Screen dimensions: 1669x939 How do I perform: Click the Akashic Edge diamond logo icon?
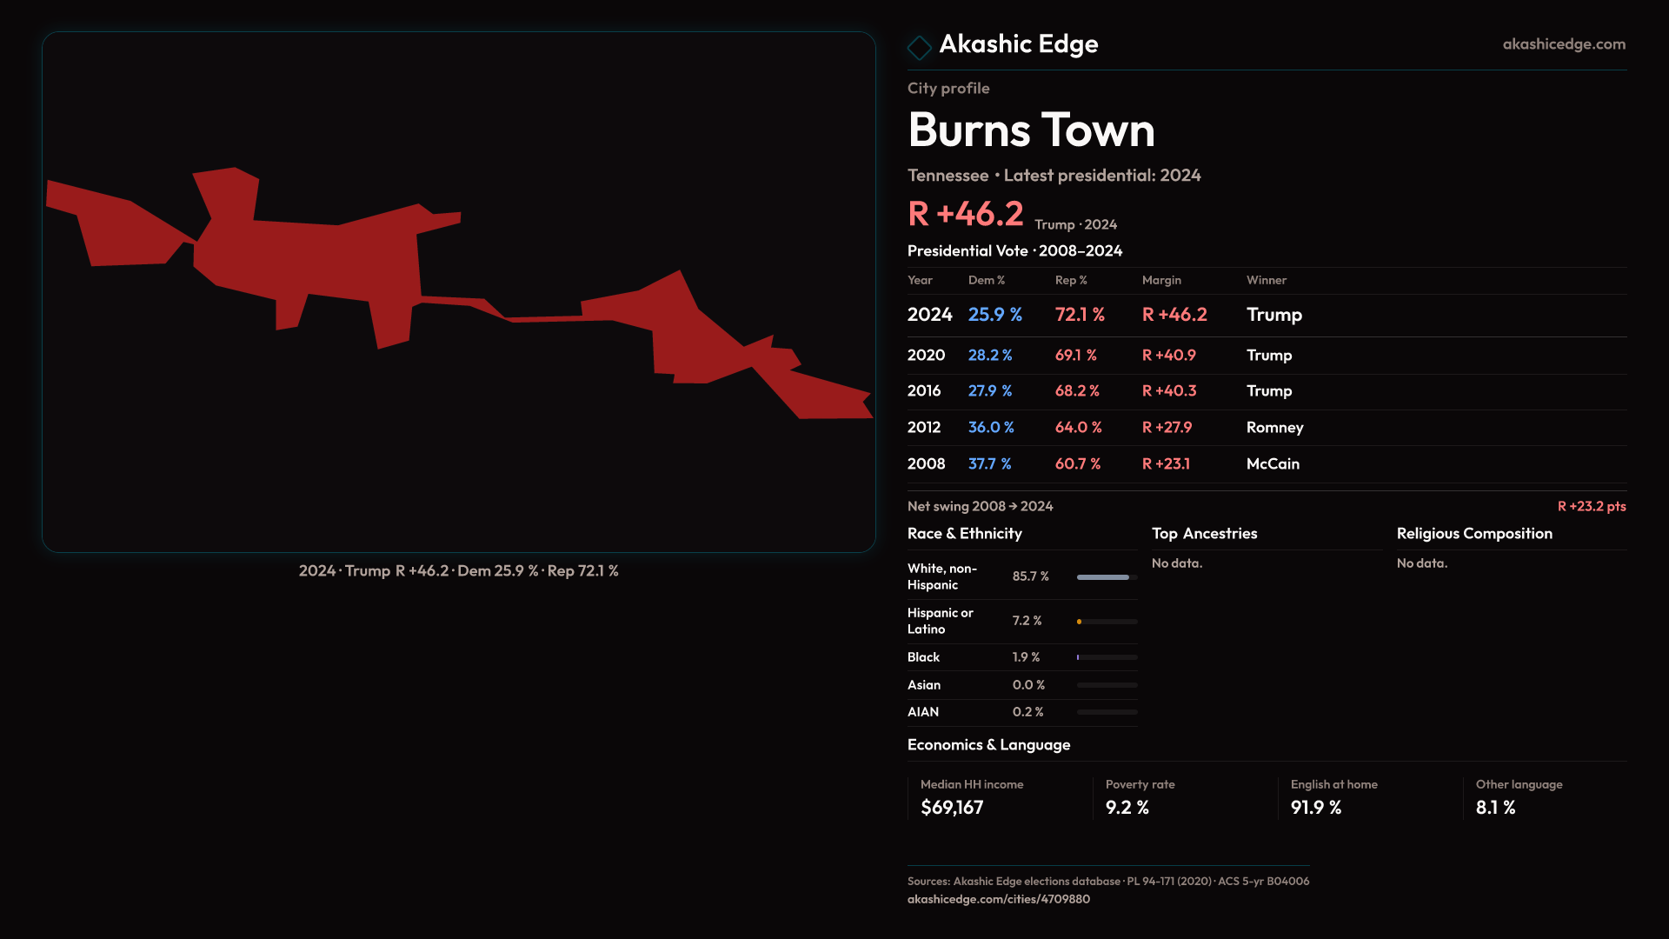tap(919, 47)
